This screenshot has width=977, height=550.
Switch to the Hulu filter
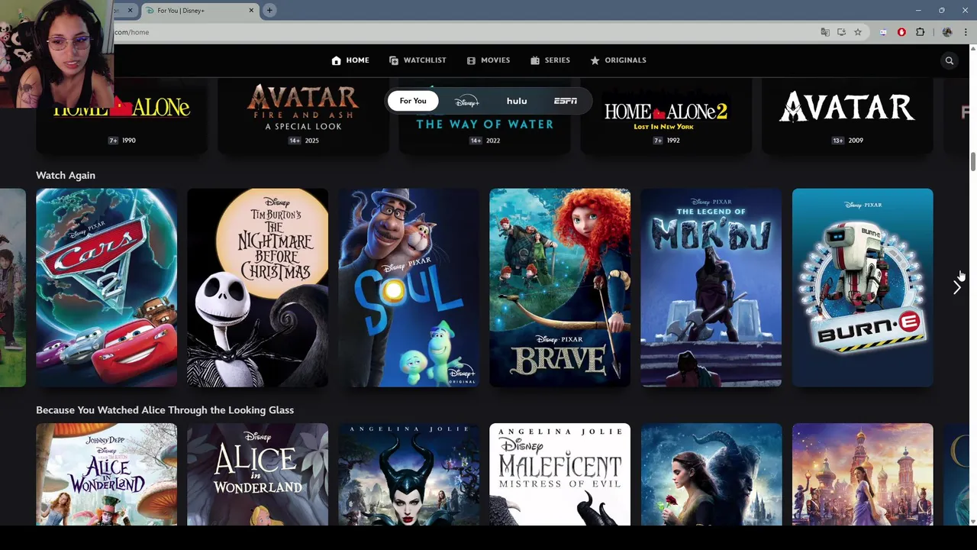[517, 101]
